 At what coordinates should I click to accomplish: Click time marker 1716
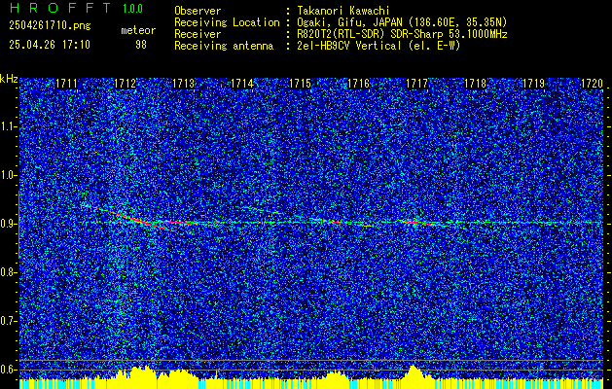(359, 83)
